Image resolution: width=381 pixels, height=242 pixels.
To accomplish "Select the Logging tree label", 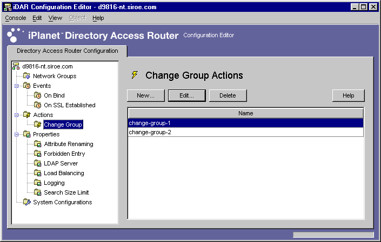I will click(x=54, y=183).
